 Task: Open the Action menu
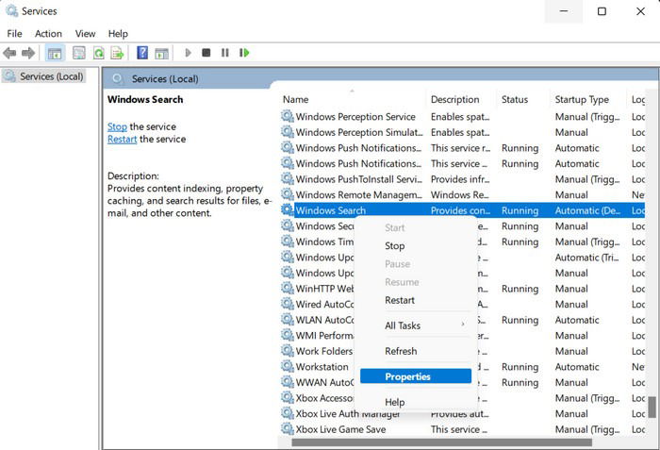(x=48, y=34)
